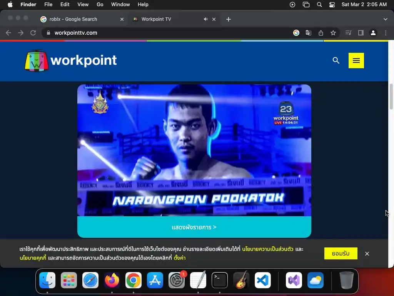Viewport: 394px width, 296px height.
Task: Open the View menu
Action: pos(83,4)
